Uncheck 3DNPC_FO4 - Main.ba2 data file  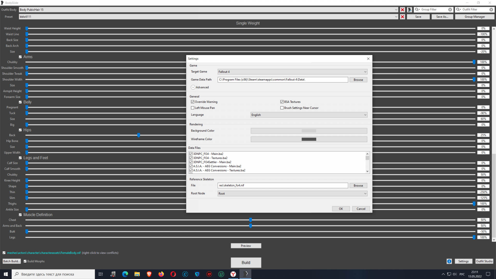point(191,154)
